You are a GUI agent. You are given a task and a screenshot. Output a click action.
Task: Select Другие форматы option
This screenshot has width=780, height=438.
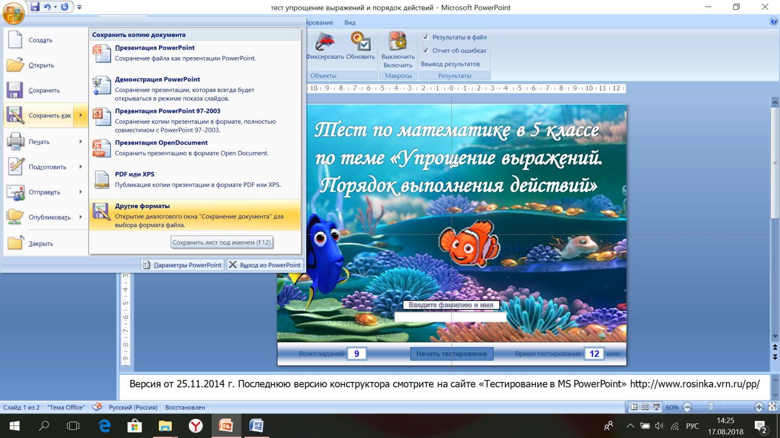coord(195,215)
